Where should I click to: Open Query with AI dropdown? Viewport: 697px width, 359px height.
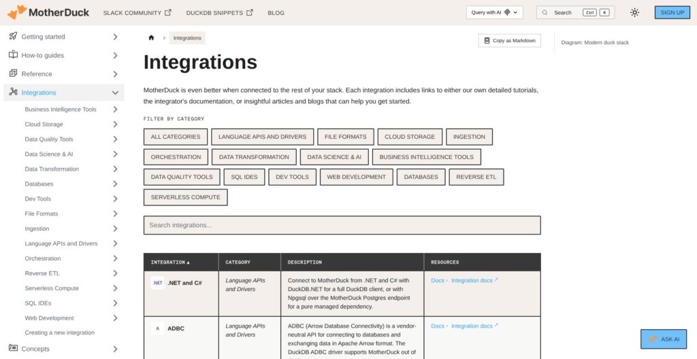point(495,12)
